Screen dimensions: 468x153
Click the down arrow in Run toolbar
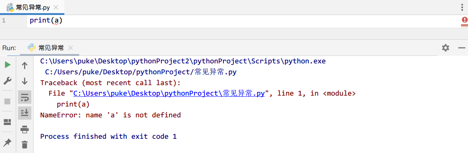pyautogui.click(x=25, y=81)
